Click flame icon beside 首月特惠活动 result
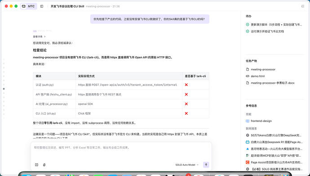Viewport: 310px width, 176px height. [248, 149]
